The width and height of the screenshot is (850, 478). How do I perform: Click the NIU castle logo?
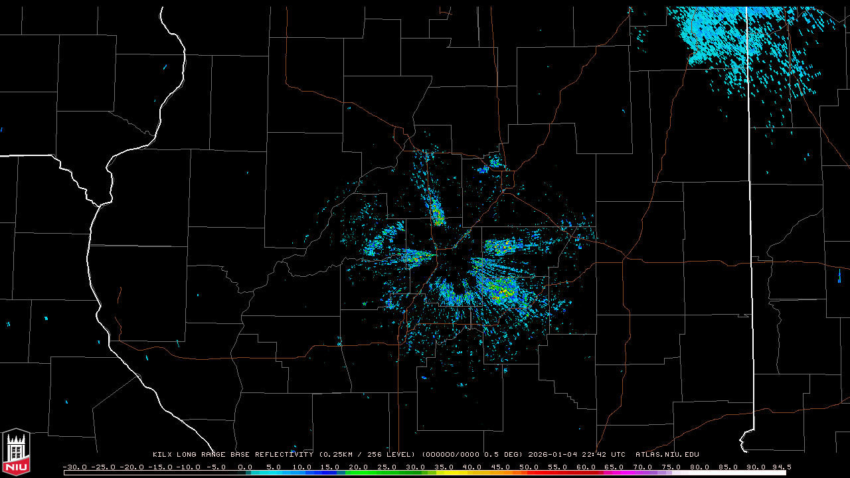coord(16,453)
